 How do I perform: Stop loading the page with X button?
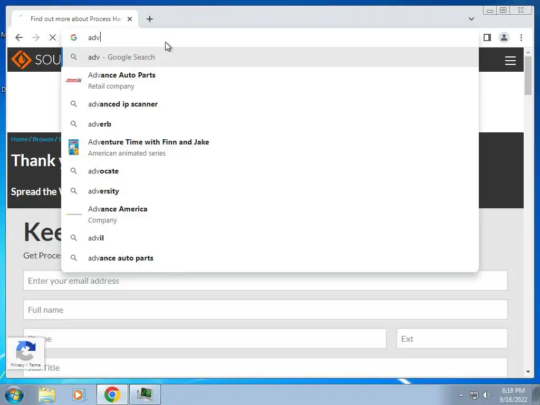(x=52, y=37)
